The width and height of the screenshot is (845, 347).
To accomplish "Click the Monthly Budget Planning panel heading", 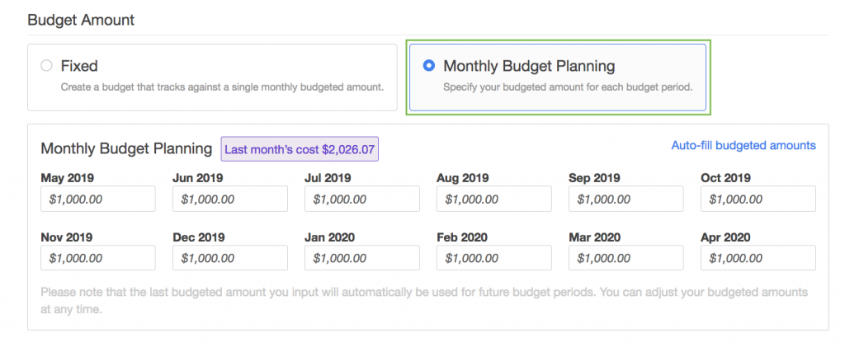I will click(x=126, y=149).
